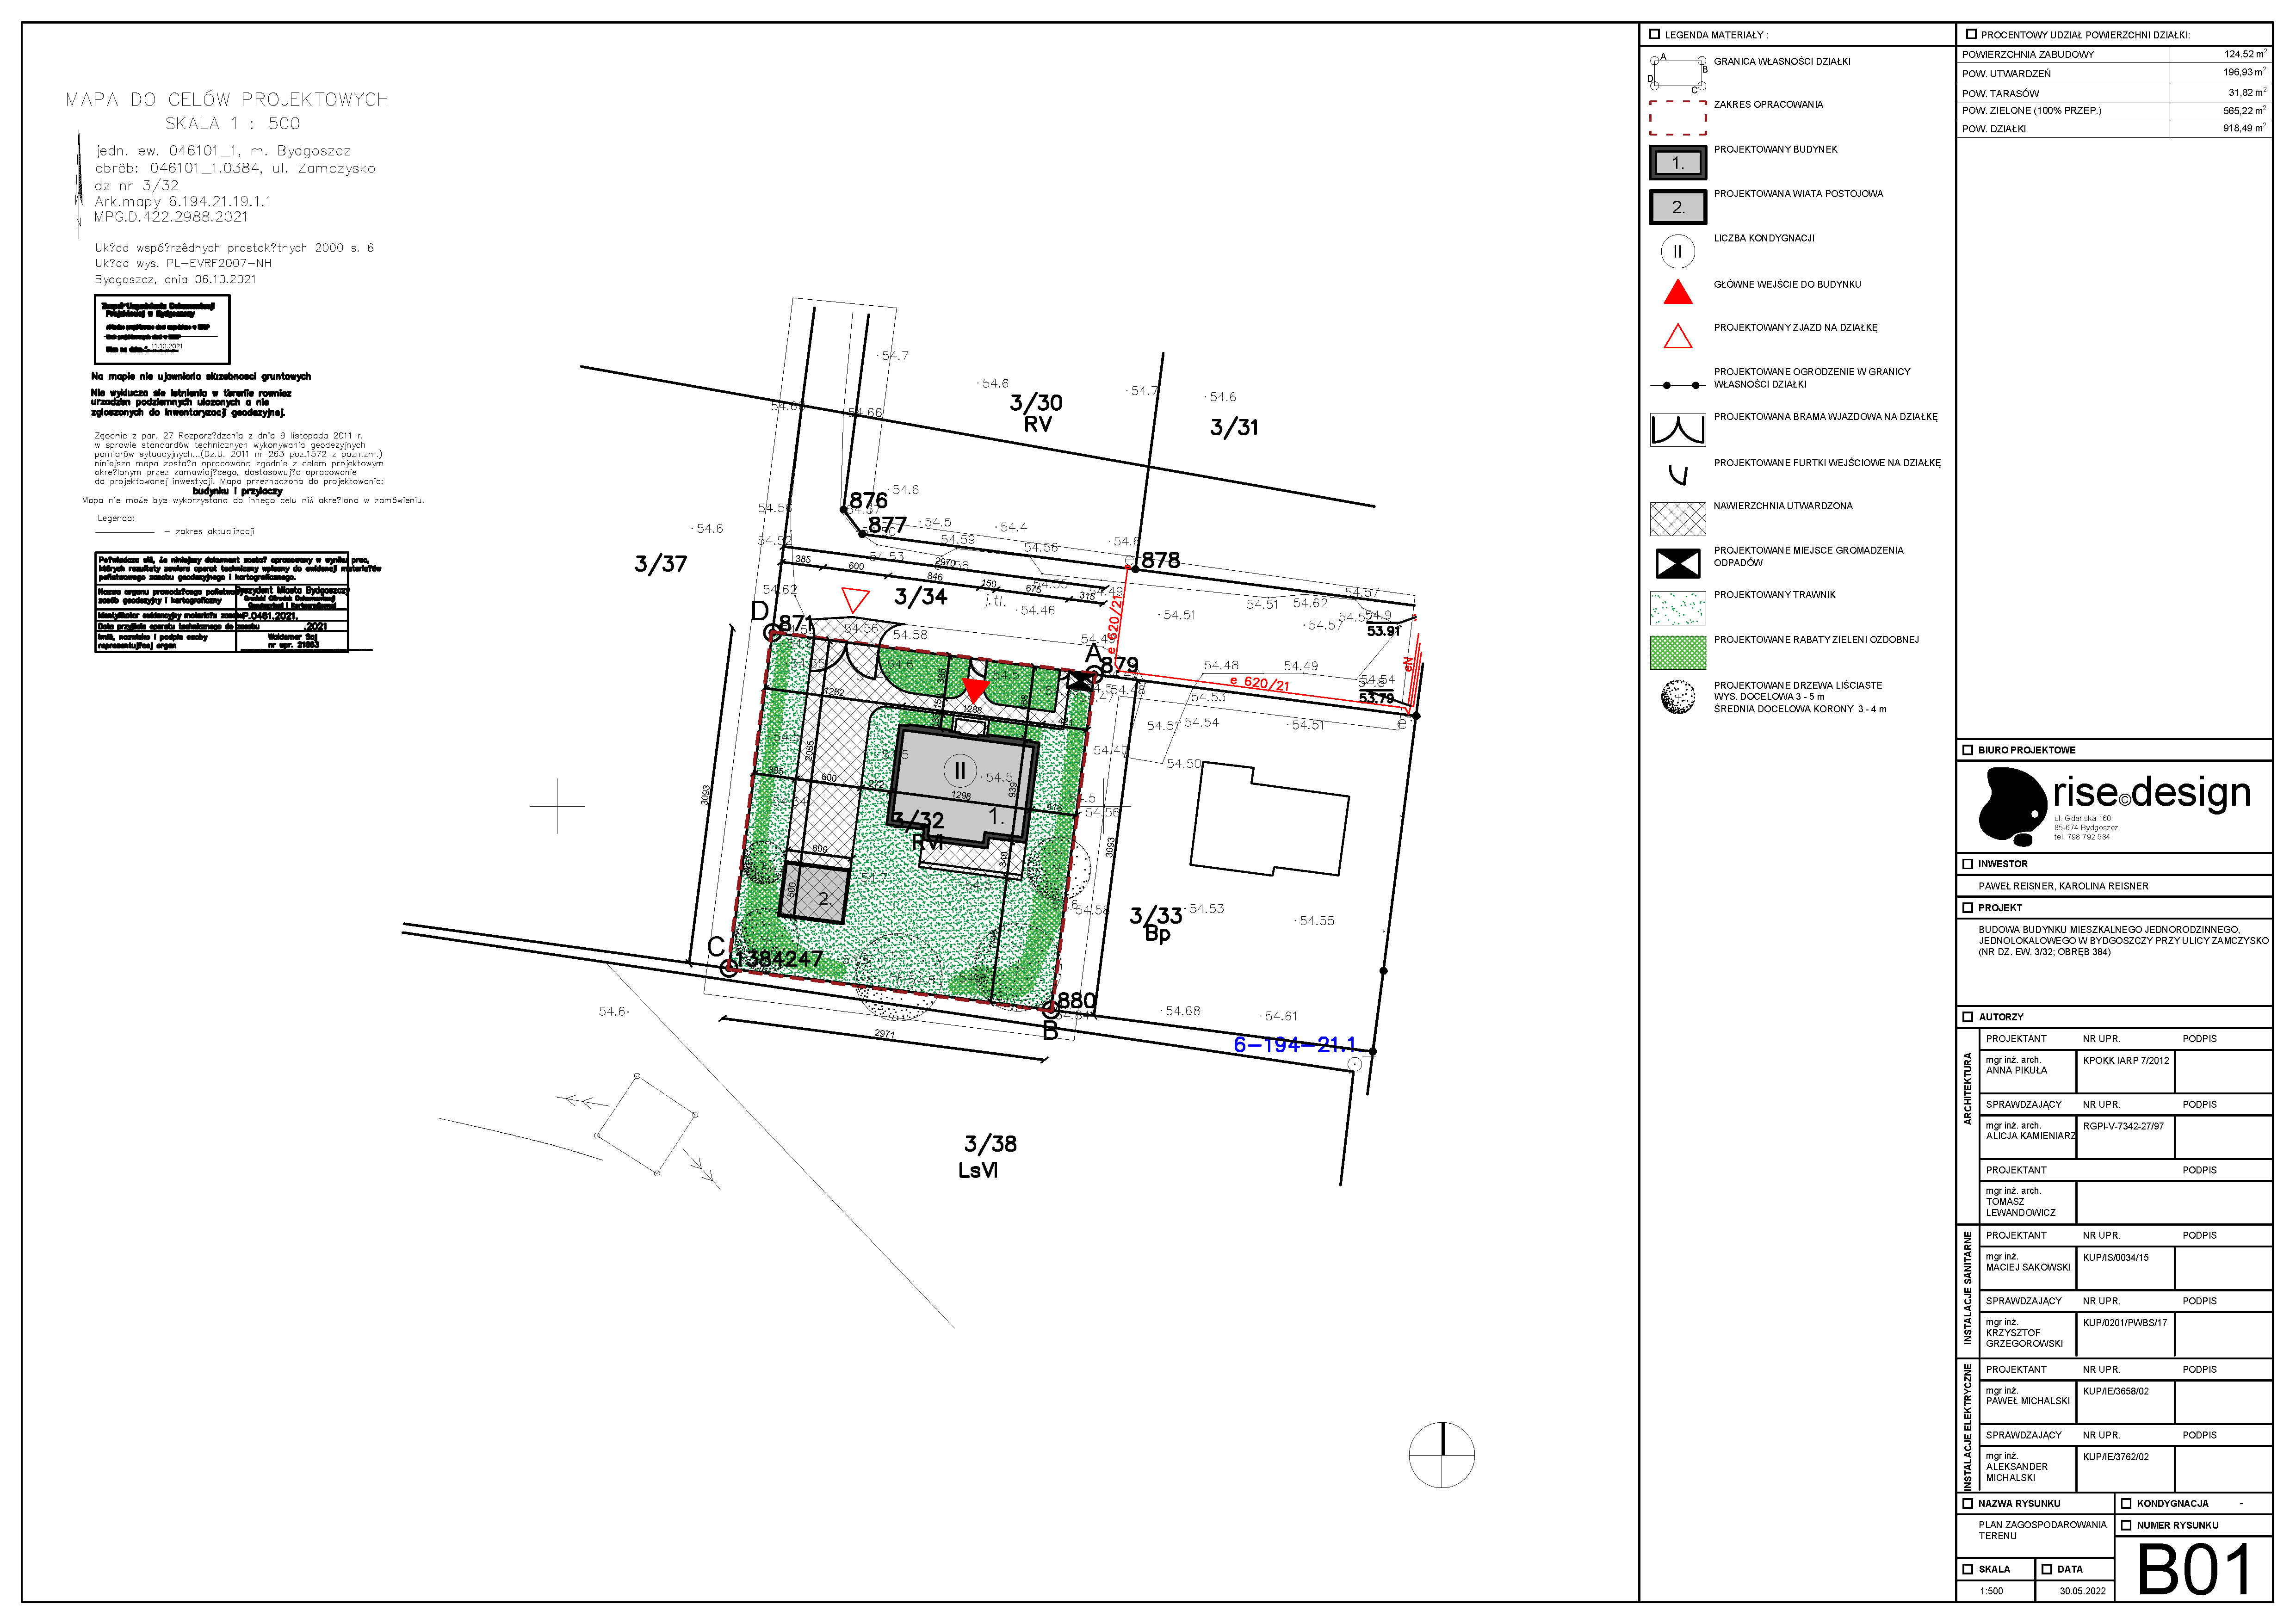The width and height of the screenshot is (2296, 1623).
Task: Select the red dashed Zakres Opracowania symbol
Action: [x=1677, y=118]
